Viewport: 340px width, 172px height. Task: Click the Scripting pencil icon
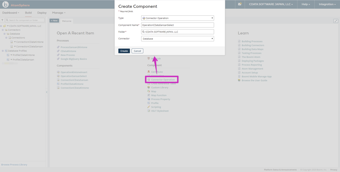149,107
